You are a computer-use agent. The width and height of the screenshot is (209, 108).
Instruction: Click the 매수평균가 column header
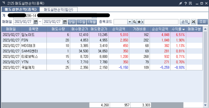click(80, 29)
